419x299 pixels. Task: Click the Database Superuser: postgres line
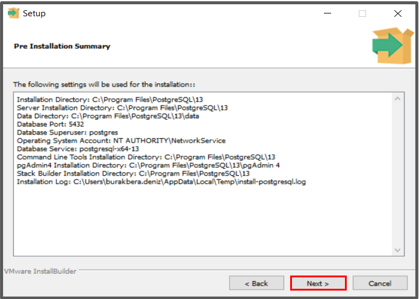click(x=67, y=132)
